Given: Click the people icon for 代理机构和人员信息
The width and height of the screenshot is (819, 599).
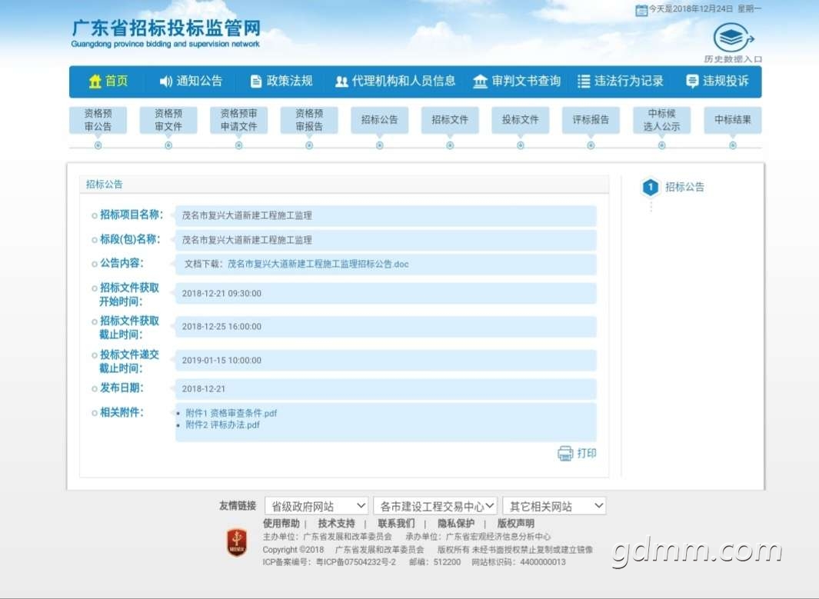Looking at the screenshot, I should (x=341, y=82).
